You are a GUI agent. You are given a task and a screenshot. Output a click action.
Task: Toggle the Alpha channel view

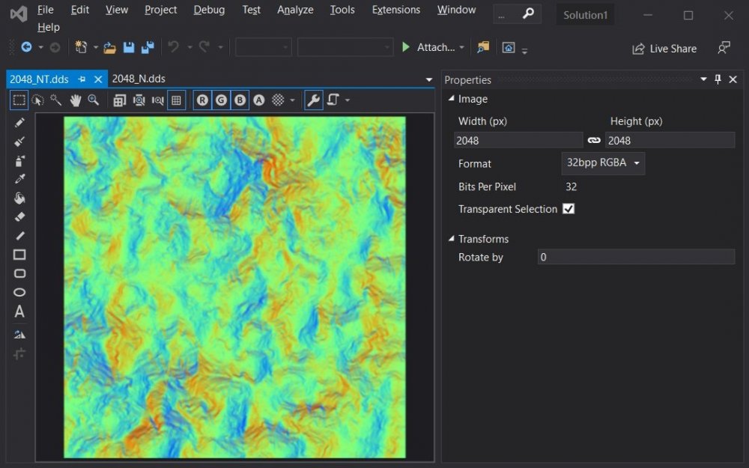click(258, 100)
